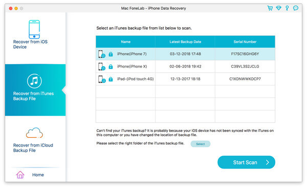Click the lock icon on iPhone X backup
This screenshot has width=307, height=188.
(x=111, y=67)
